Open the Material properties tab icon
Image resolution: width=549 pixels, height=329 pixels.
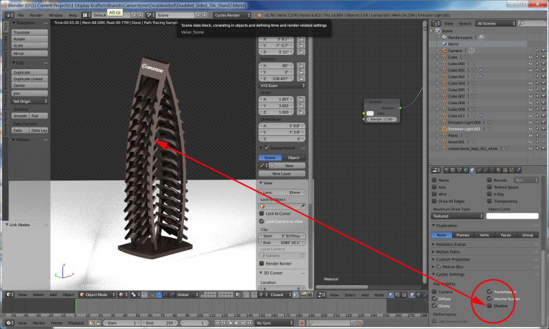498,170
